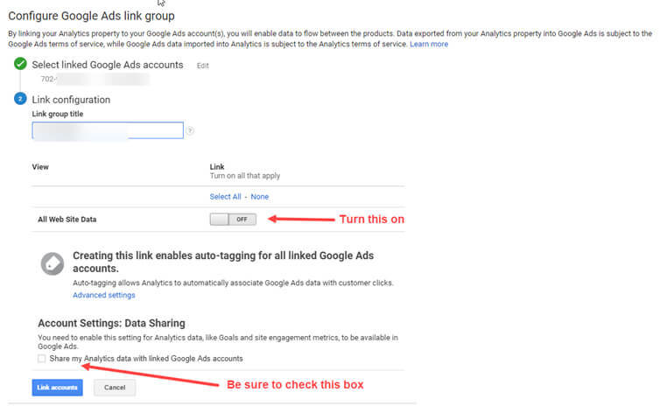Expand the Select linked Google Ads accounts step

108,65
